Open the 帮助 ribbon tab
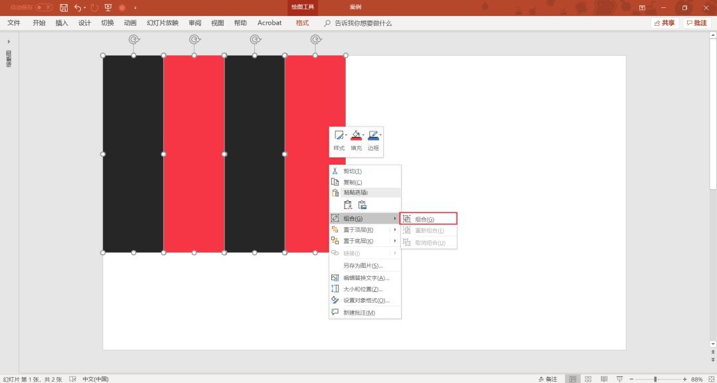717x383 pixels. [x=240, y=23]
